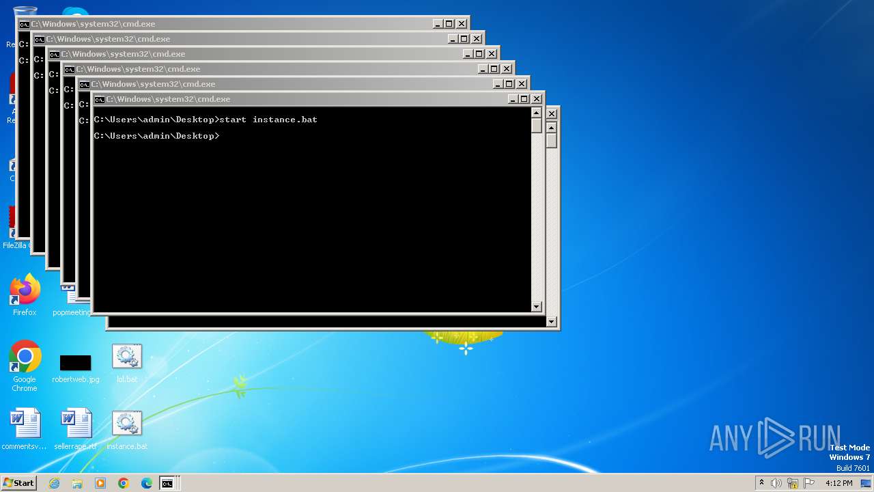Image resolution: width=874 pixels, height=492 pixels.
Task: Open the Firefox desktop shortcut
Action: [x=25, y=295]
